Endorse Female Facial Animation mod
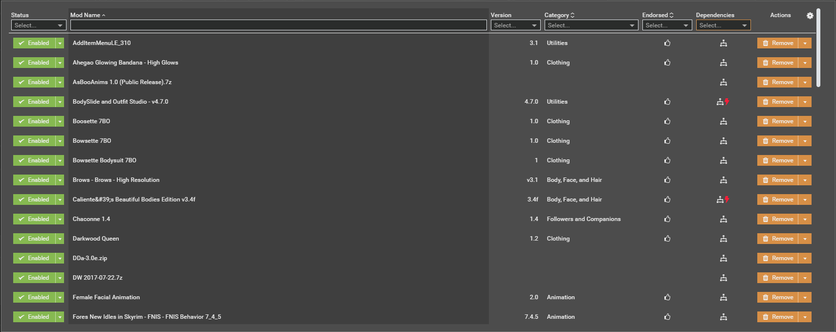 (667, 297)
